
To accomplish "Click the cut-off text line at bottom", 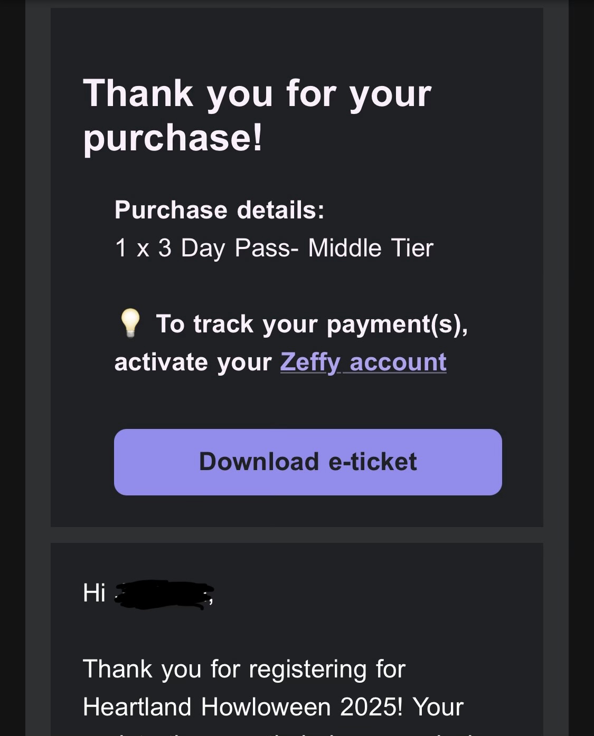I will (275, 733).
